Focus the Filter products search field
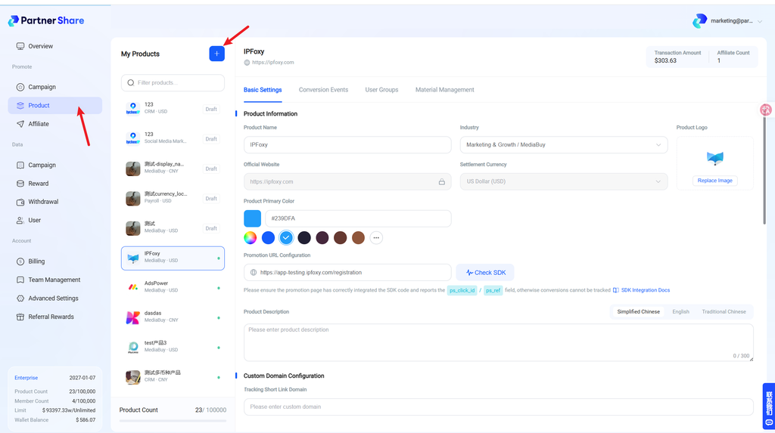775x433 pixels. coord(173,82)
